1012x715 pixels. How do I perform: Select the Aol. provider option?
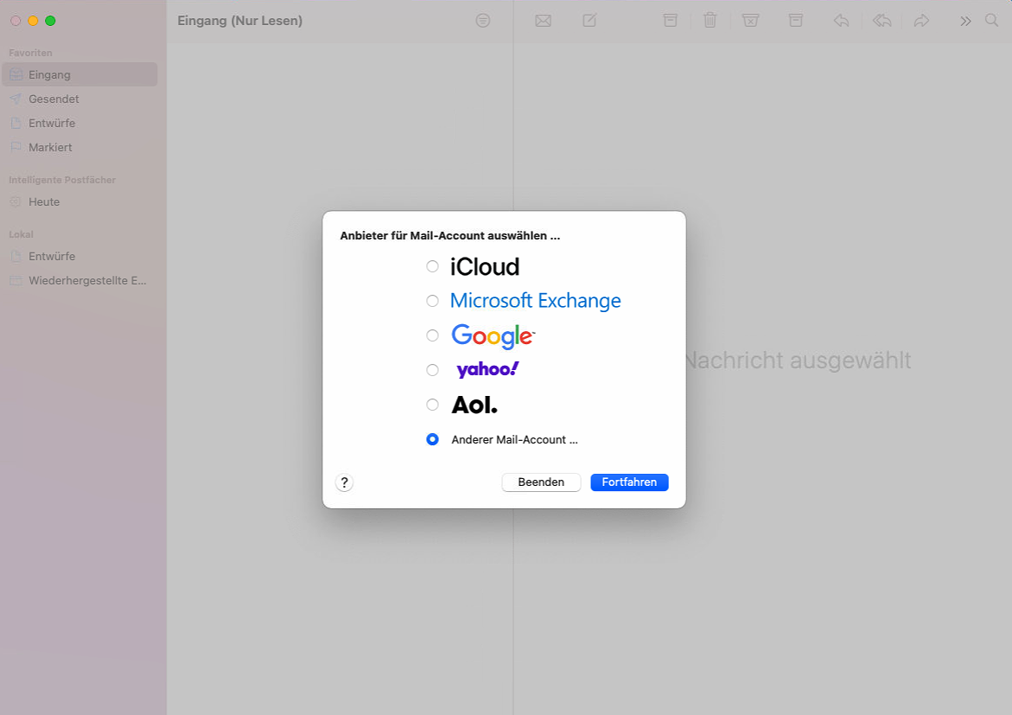(x=433, y=405)
